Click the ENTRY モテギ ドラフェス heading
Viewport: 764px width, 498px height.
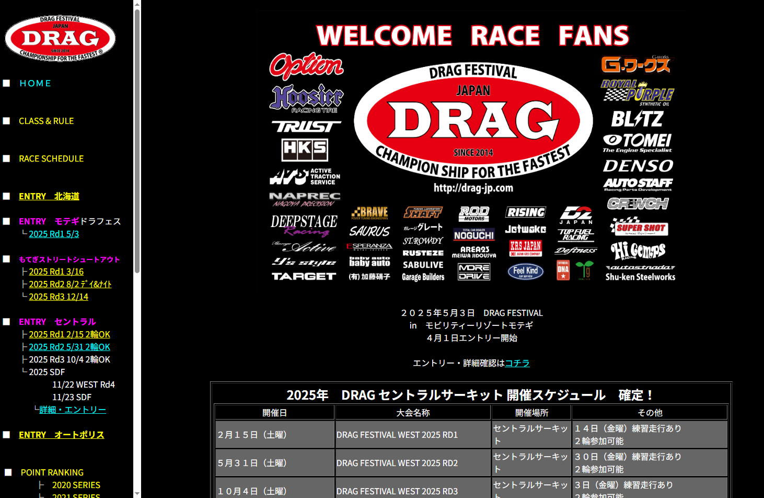coord(70,221)
